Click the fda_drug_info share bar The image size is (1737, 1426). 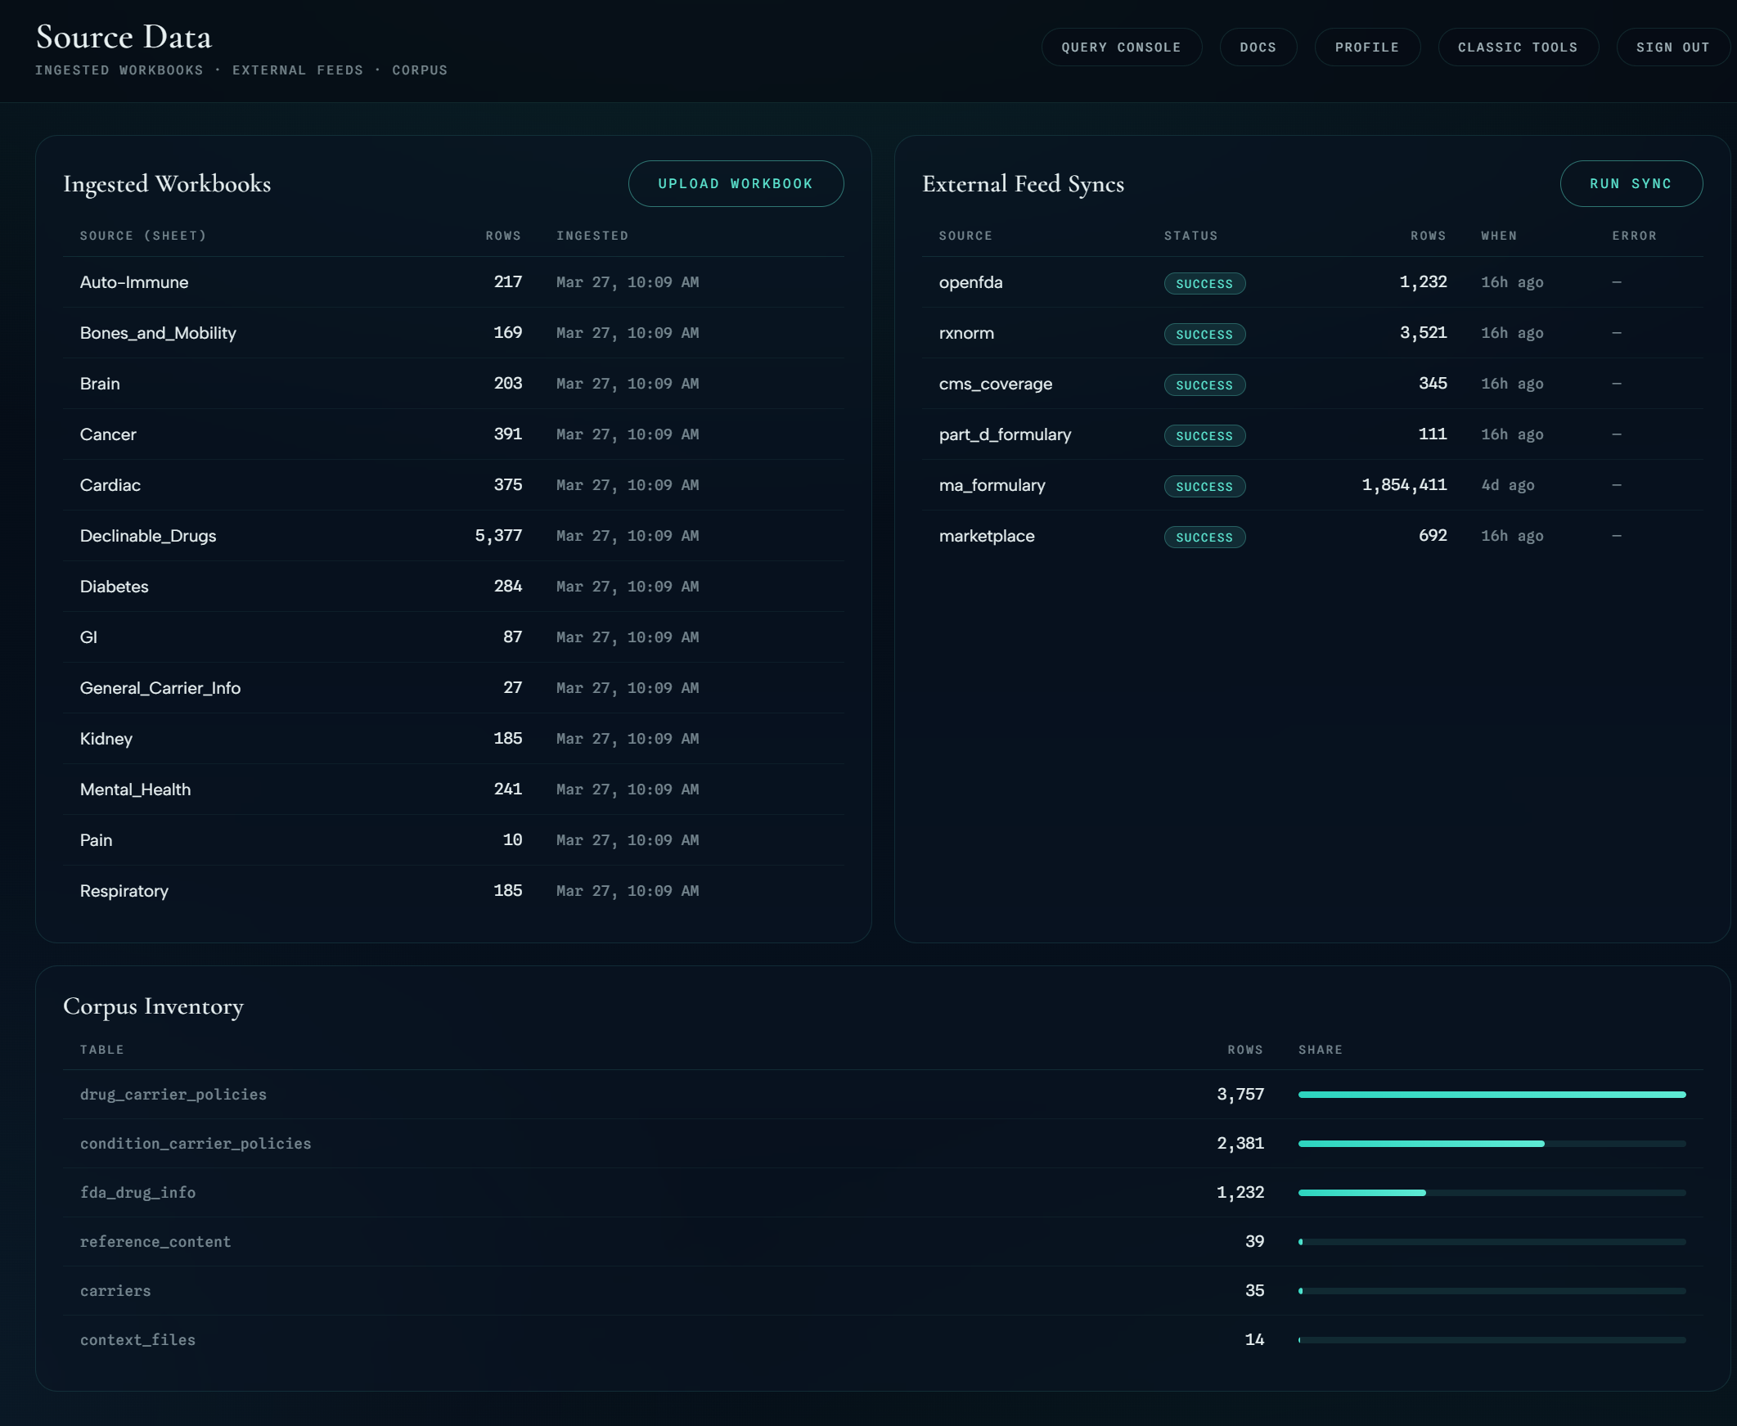click(1492, 1193)
